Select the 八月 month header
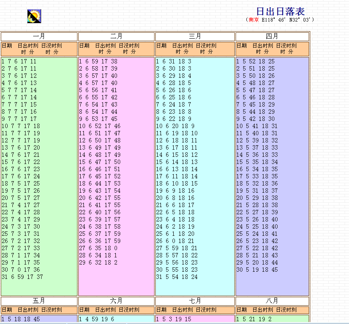The width and height of the screenshot is (349, 324). tap(272, 301)
